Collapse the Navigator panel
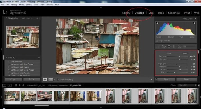The width and height of the screenshot is (201, 109). [x=6, y=18]
